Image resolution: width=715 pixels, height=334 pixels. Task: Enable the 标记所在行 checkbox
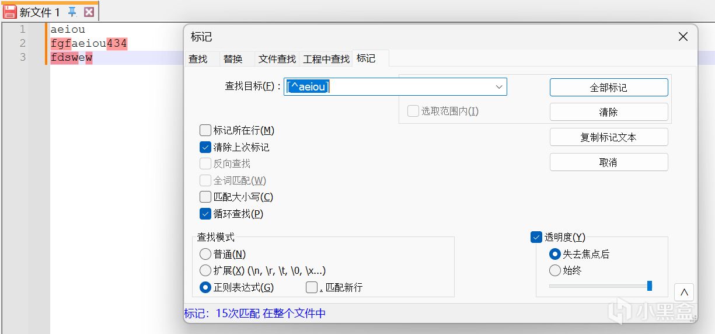click(x=205, y=130)
